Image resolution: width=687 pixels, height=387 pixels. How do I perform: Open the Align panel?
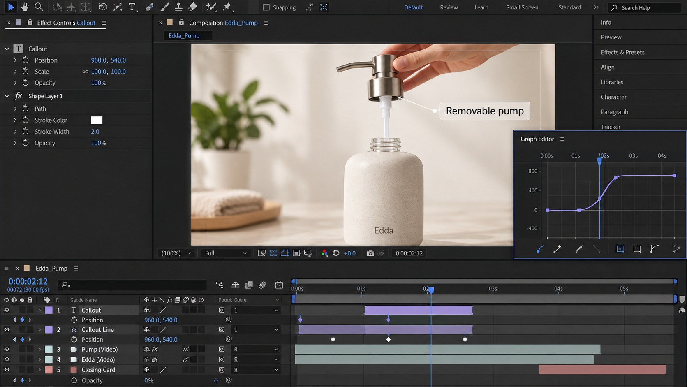point(608,67)
